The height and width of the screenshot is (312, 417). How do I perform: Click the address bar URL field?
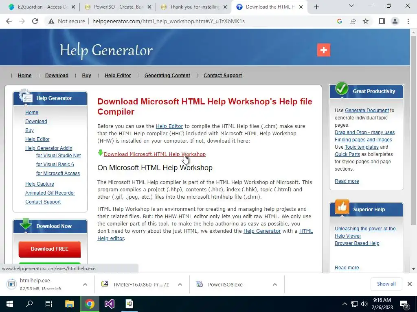point(168,21)
